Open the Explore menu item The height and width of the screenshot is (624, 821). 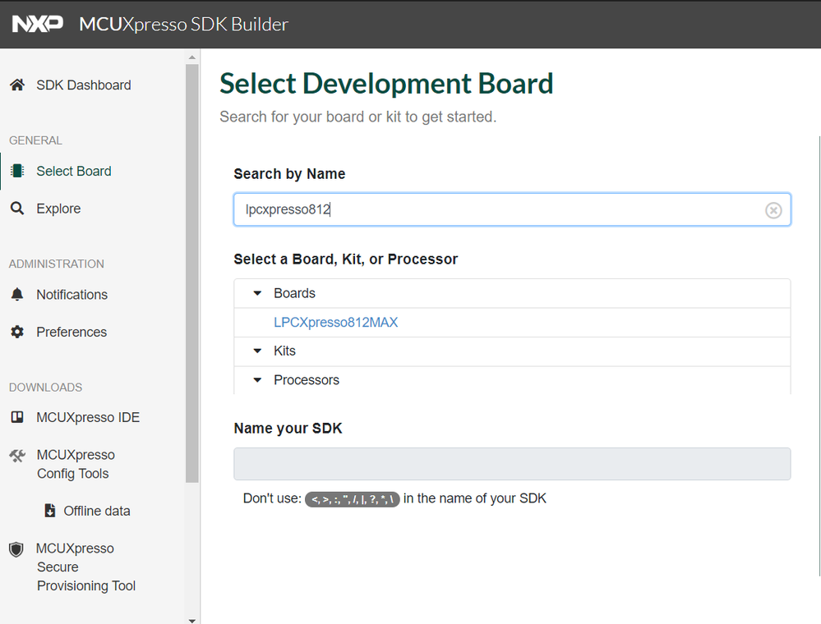[58, 209]
